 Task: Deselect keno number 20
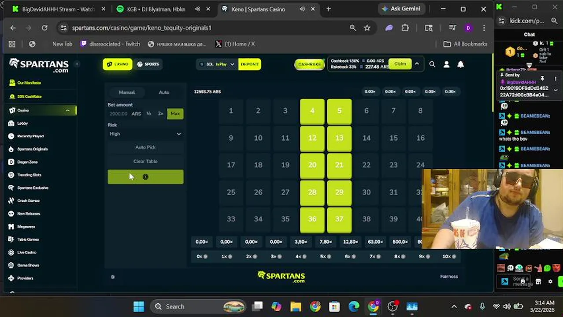pyautogui.click(x=312, y=165)
